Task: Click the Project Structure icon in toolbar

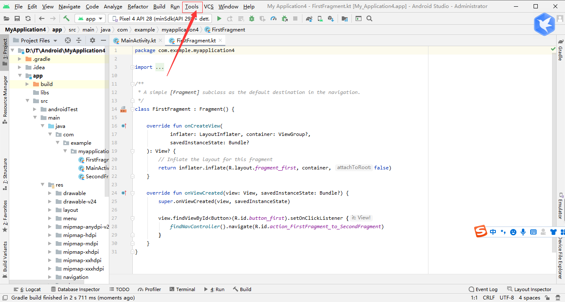Action: [344, 18]
